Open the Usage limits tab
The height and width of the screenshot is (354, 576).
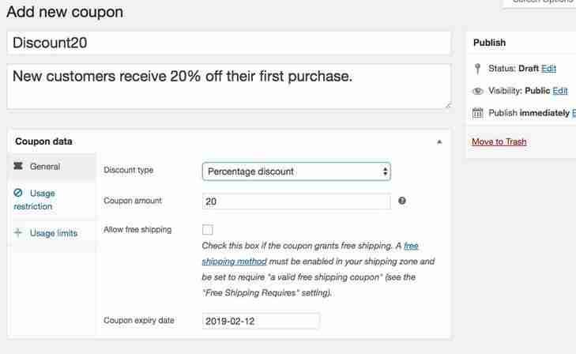[x=53, y=233]
